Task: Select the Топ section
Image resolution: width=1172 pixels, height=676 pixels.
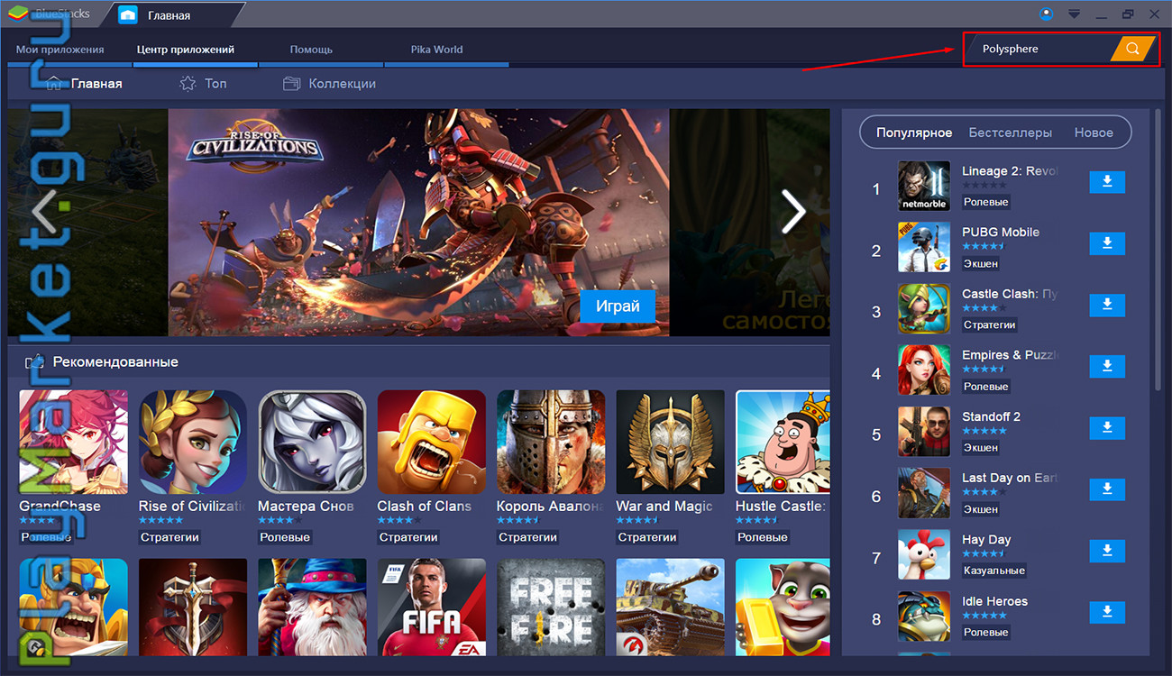Action: click(x=203, y=83)
